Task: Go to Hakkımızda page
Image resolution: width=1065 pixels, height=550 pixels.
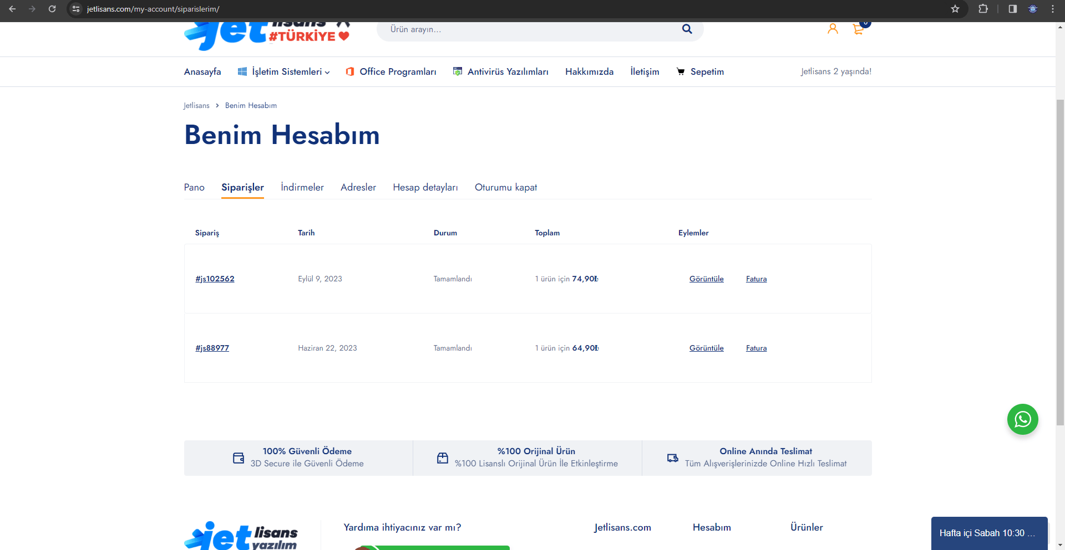Action: pos(589,71)
